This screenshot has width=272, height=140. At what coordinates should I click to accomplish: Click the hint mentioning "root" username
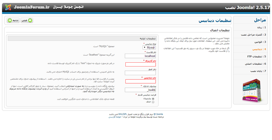pos(81,63)
